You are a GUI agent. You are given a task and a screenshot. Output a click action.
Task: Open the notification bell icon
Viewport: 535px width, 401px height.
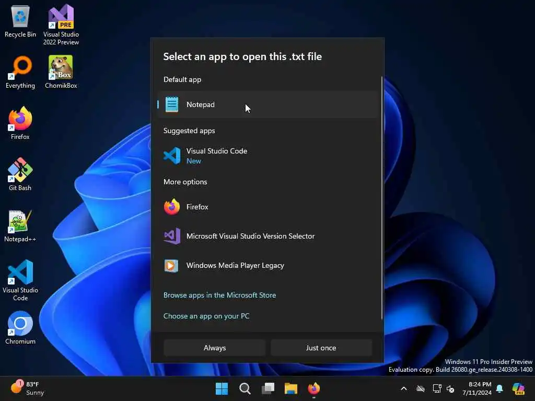click(500, 388)
